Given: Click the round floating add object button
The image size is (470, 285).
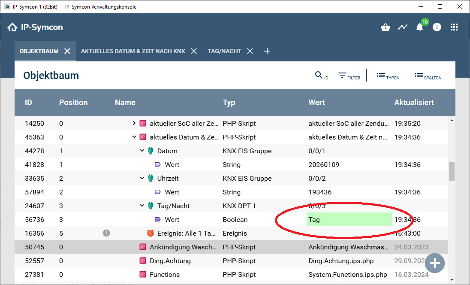Looking at the screenshot, I should pos(435,263).
